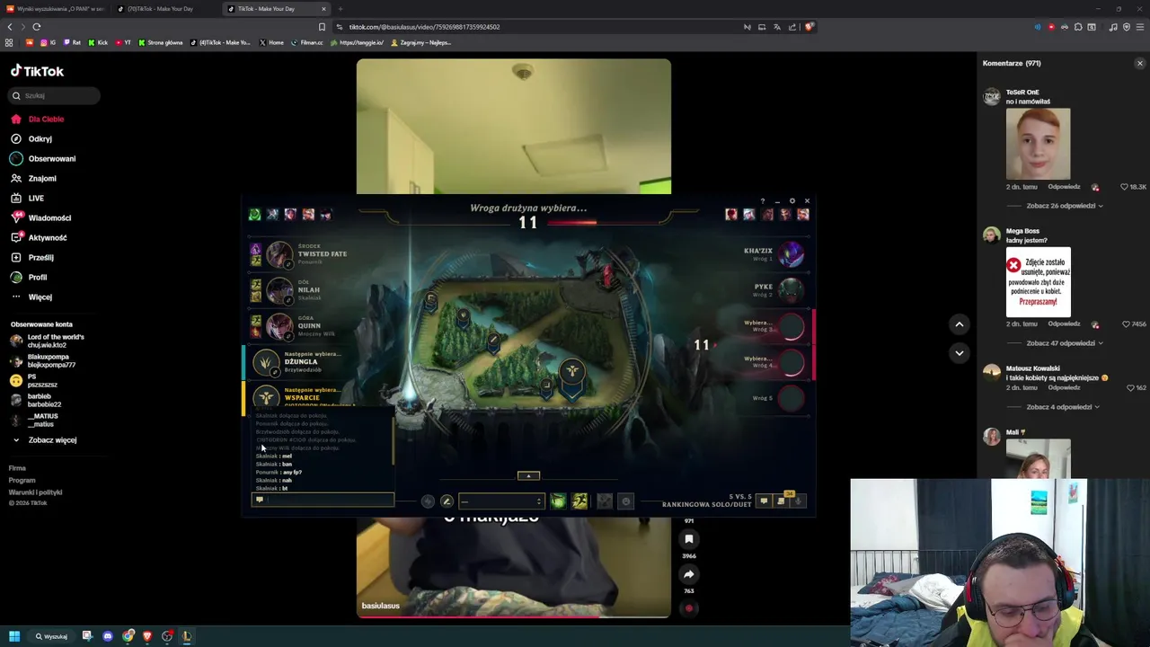Screen dimensions: 1150x647
Task: Click the Prześlij upload icon
Action: (16, 257)
